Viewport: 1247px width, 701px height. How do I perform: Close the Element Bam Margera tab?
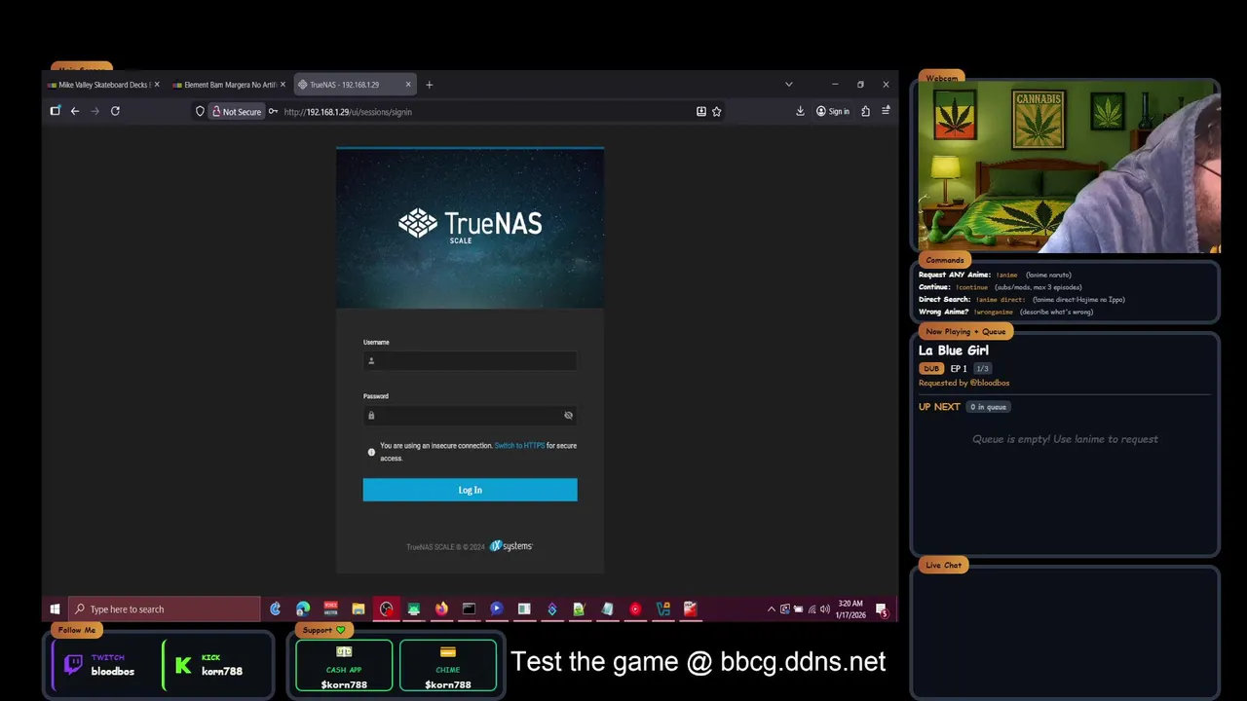(x=283, y=85)
